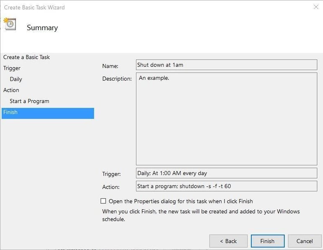The width and height of the screenshot is (323, 250).
Task: Click the Action field with shutdown command
Action: pos(227,186)
